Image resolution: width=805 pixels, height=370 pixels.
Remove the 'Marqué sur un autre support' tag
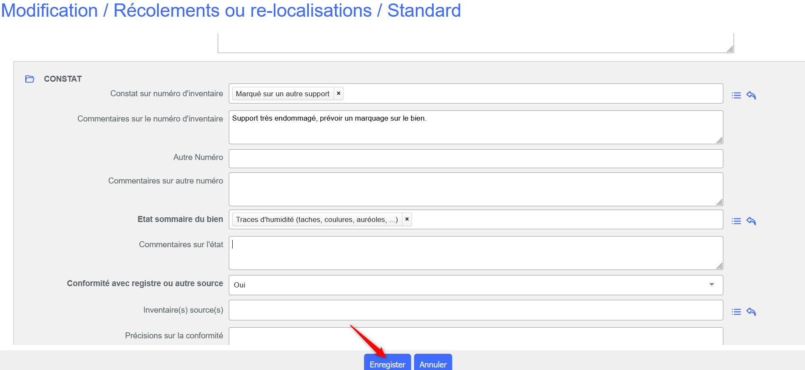(338, 93)
